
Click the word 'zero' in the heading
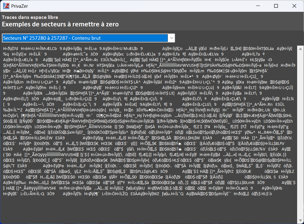coord(111,24)
